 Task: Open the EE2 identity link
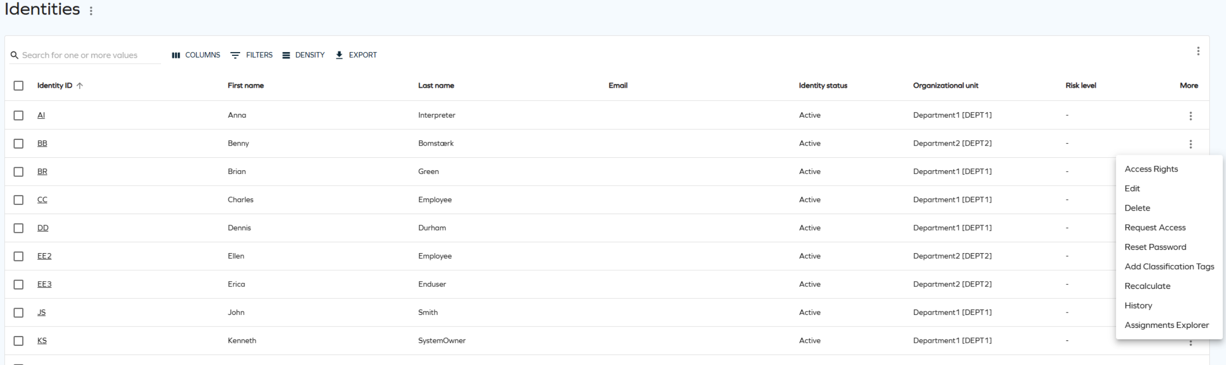point(44,256)
